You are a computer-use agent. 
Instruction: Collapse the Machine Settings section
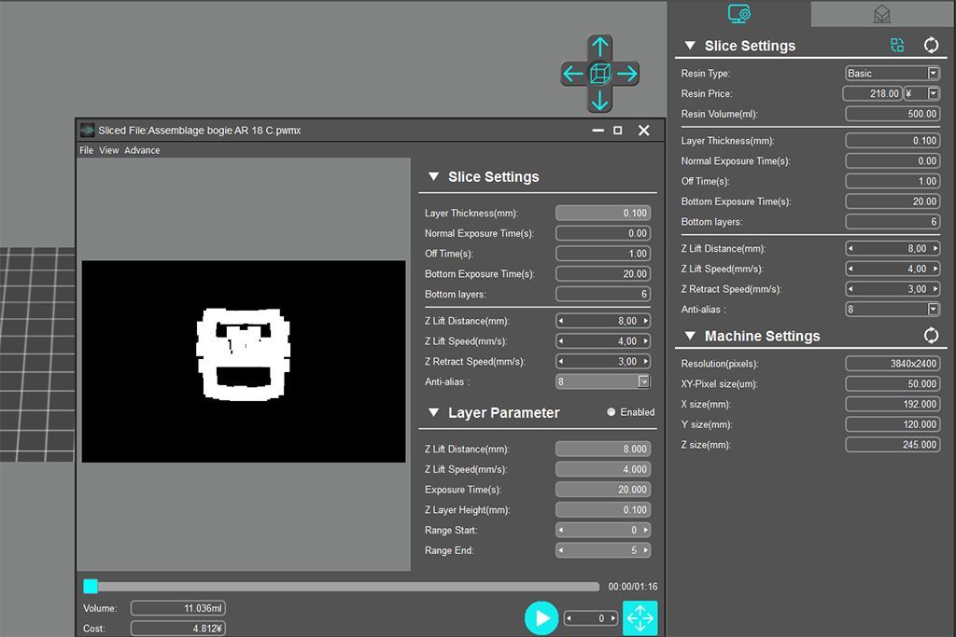[x=690, y=336]
